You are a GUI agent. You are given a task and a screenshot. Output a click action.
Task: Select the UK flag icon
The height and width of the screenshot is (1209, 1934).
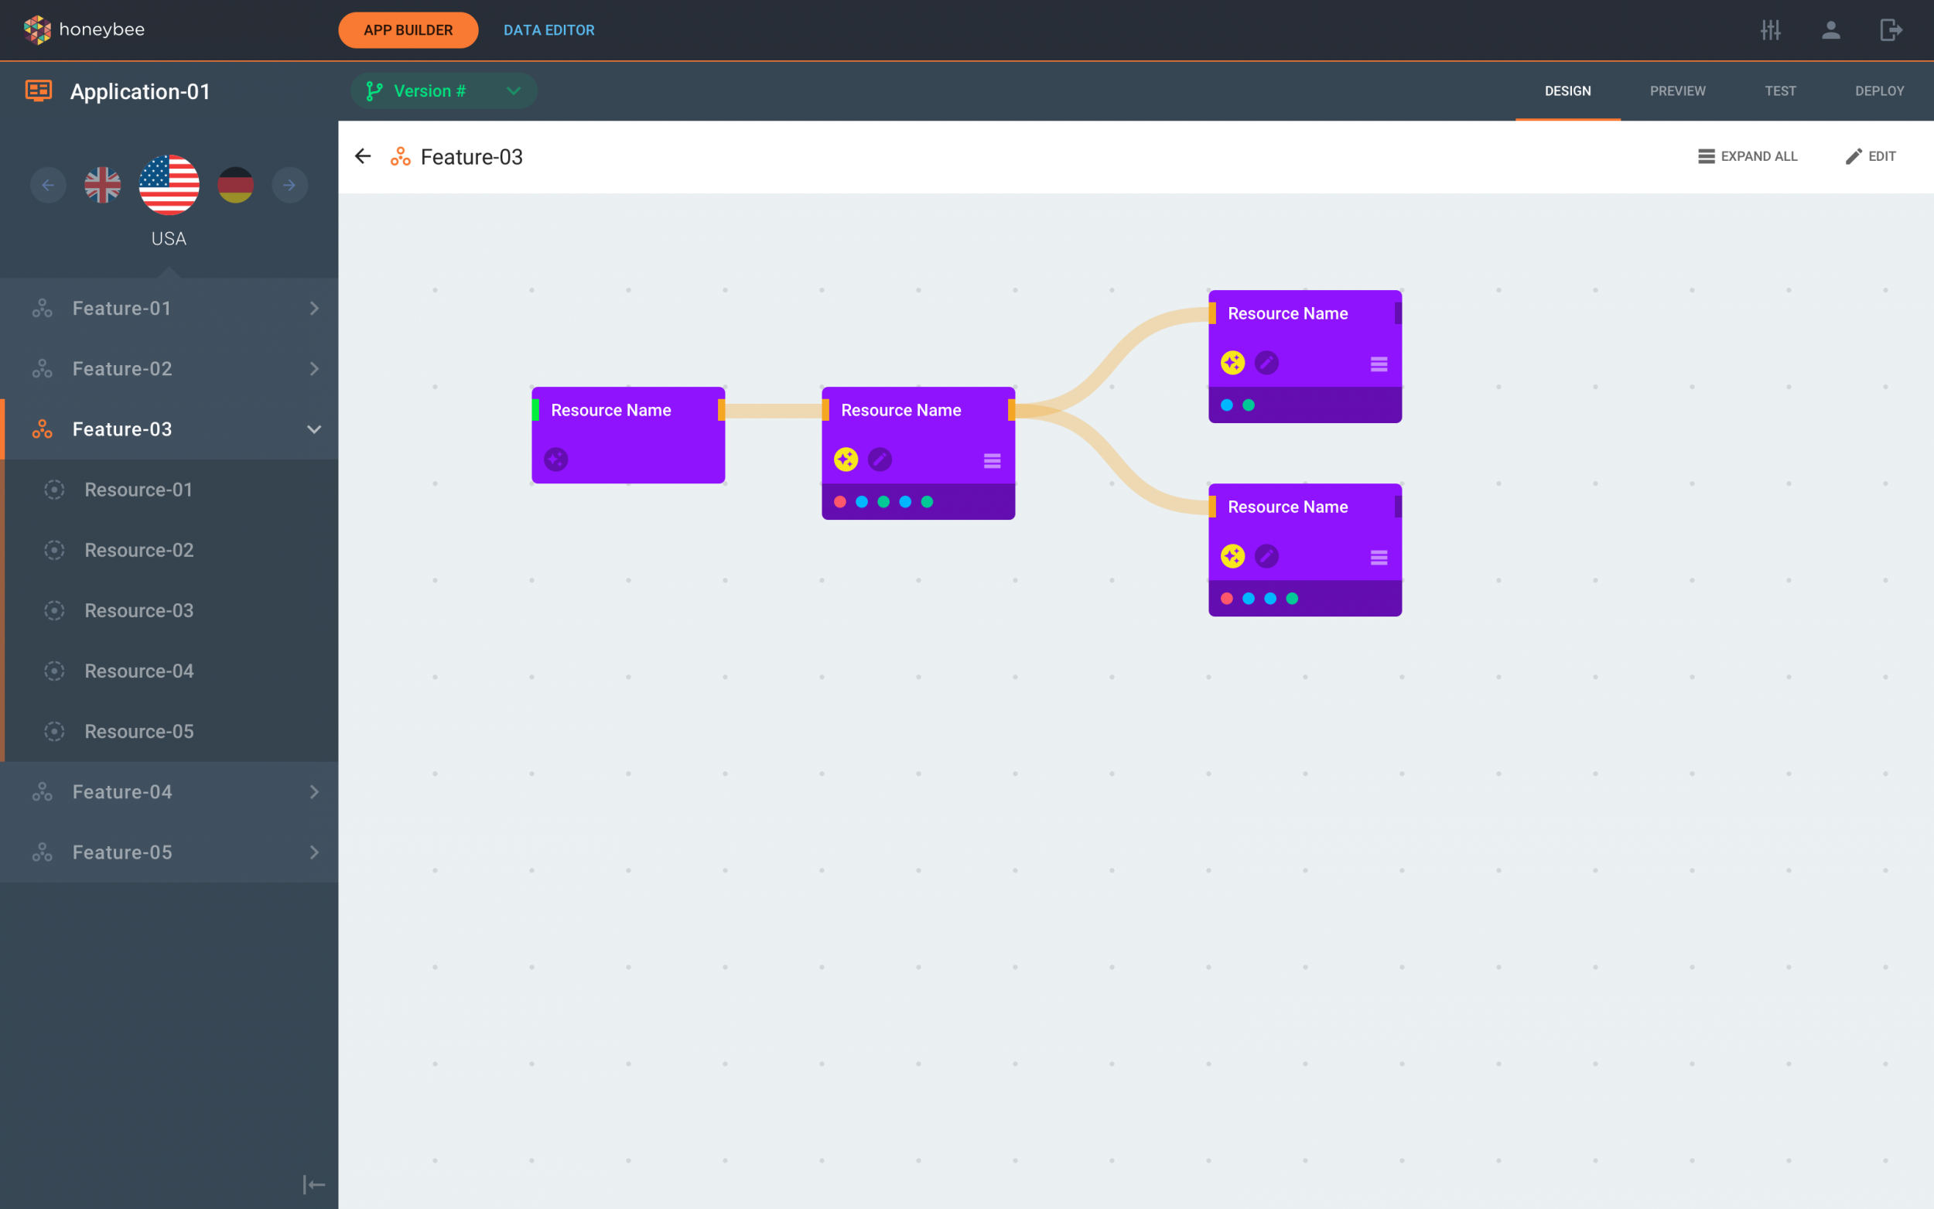click(102, 184)
